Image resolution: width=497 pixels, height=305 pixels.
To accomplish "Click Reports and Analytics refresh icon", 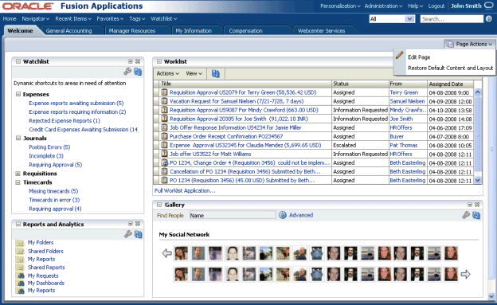I will 139,234.
